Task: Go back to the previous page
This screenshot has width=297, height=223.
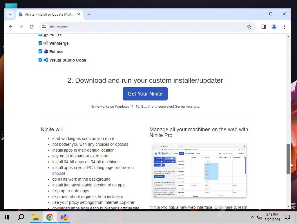Action: coord(11,27)
